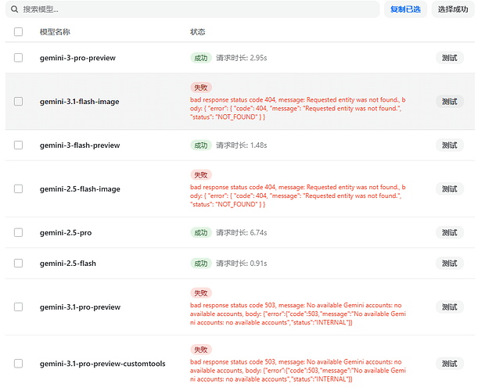Check the gemini-3.1-pro-preview row checkbox
The width and height of the screenshot is (485, 391).
coord(18,307)
